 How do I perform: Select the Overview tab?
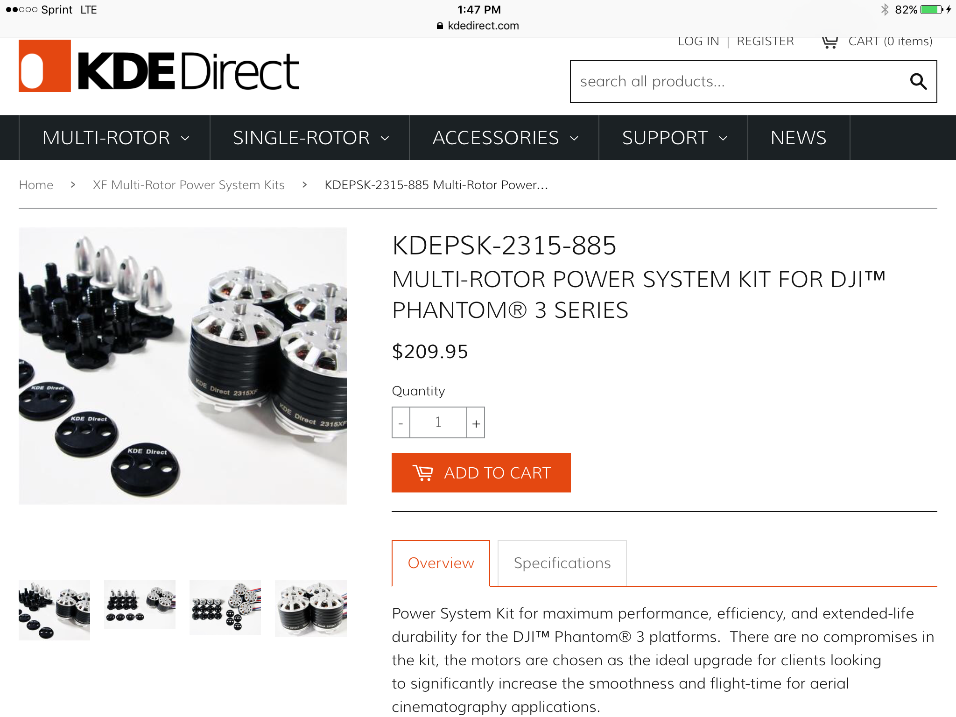pyautogui.click(x=441, y=563)
